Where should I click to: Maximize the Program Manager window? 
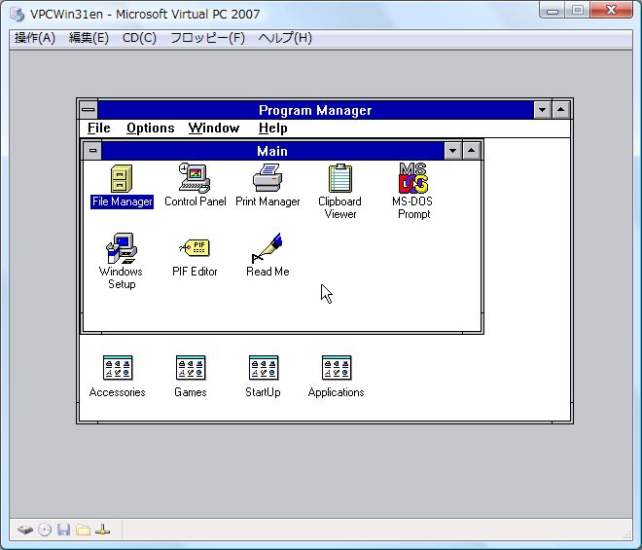tap(560, 110)
